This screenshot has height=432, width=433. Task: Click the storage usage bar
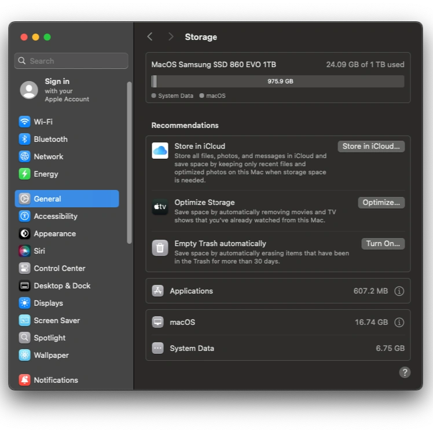coord(278,82)
